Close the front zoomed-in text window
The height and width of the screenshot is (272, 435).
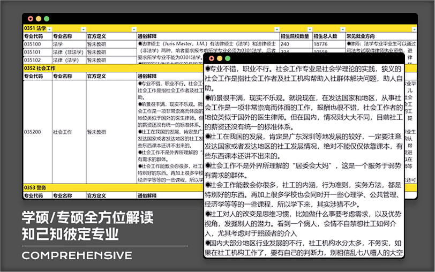(212, 58)
